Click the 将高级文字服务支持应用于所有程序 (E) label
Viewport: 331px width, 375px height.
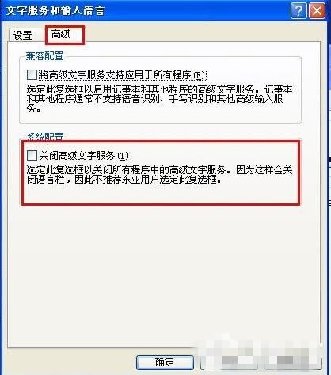(122, 75)
